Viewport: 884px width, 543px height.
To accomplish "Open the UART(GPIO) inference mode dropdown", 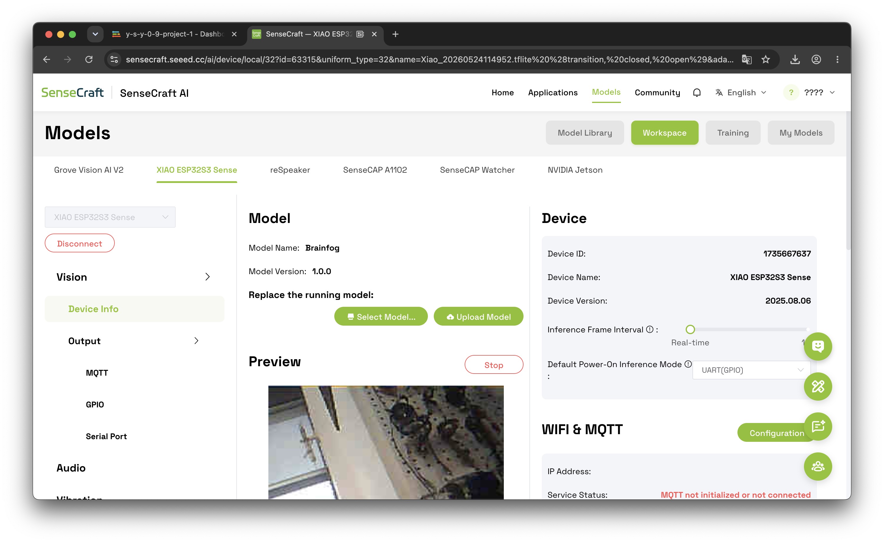I will coord(751,370).
